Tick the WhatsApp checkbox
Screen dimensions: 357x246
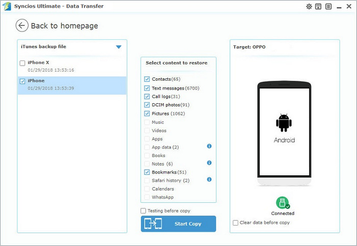click(x=147, y=197)
